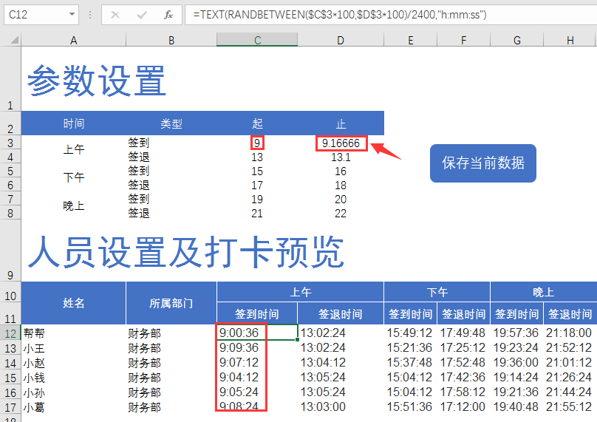Image resolution: width=597 pixels, height=422 pixels.
Task: Select the cell showing 9:09:36
Action: point(257,348)
